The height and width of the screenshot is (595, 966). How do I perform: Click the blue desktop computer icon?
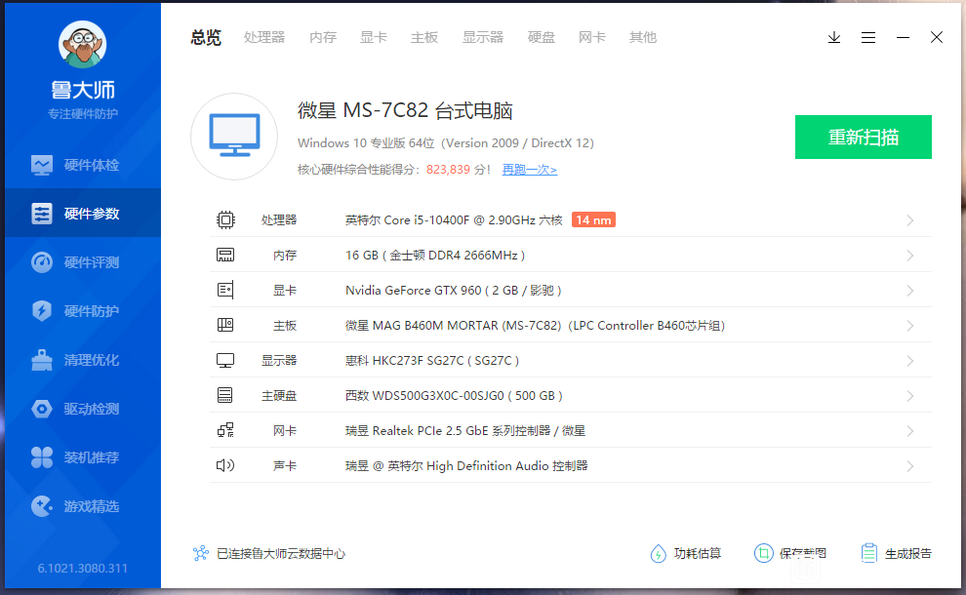pos(234,137)
